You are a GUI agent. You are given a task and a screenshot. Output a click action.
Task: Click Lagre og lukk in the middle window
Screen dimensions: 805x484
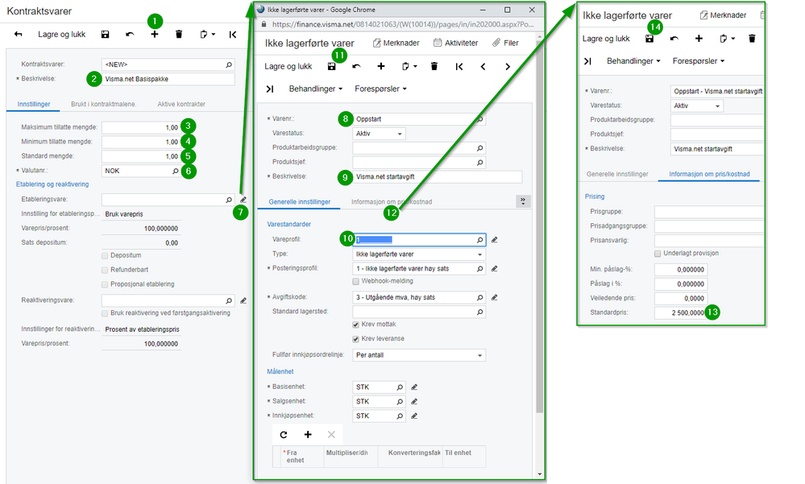point(288,66)
